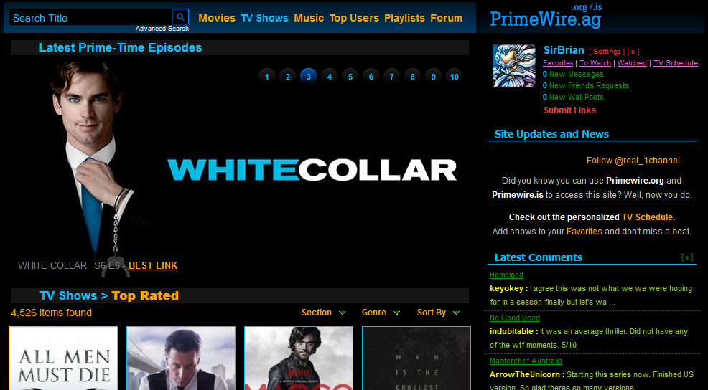Open Favorites list

coord(558,63)
